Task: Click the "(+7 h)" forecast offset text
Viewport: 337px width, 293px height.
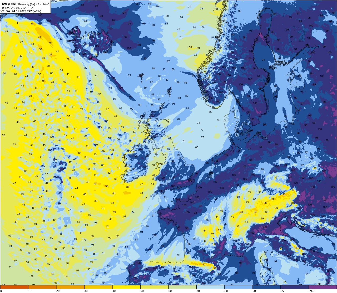Action: coord(37,11)
